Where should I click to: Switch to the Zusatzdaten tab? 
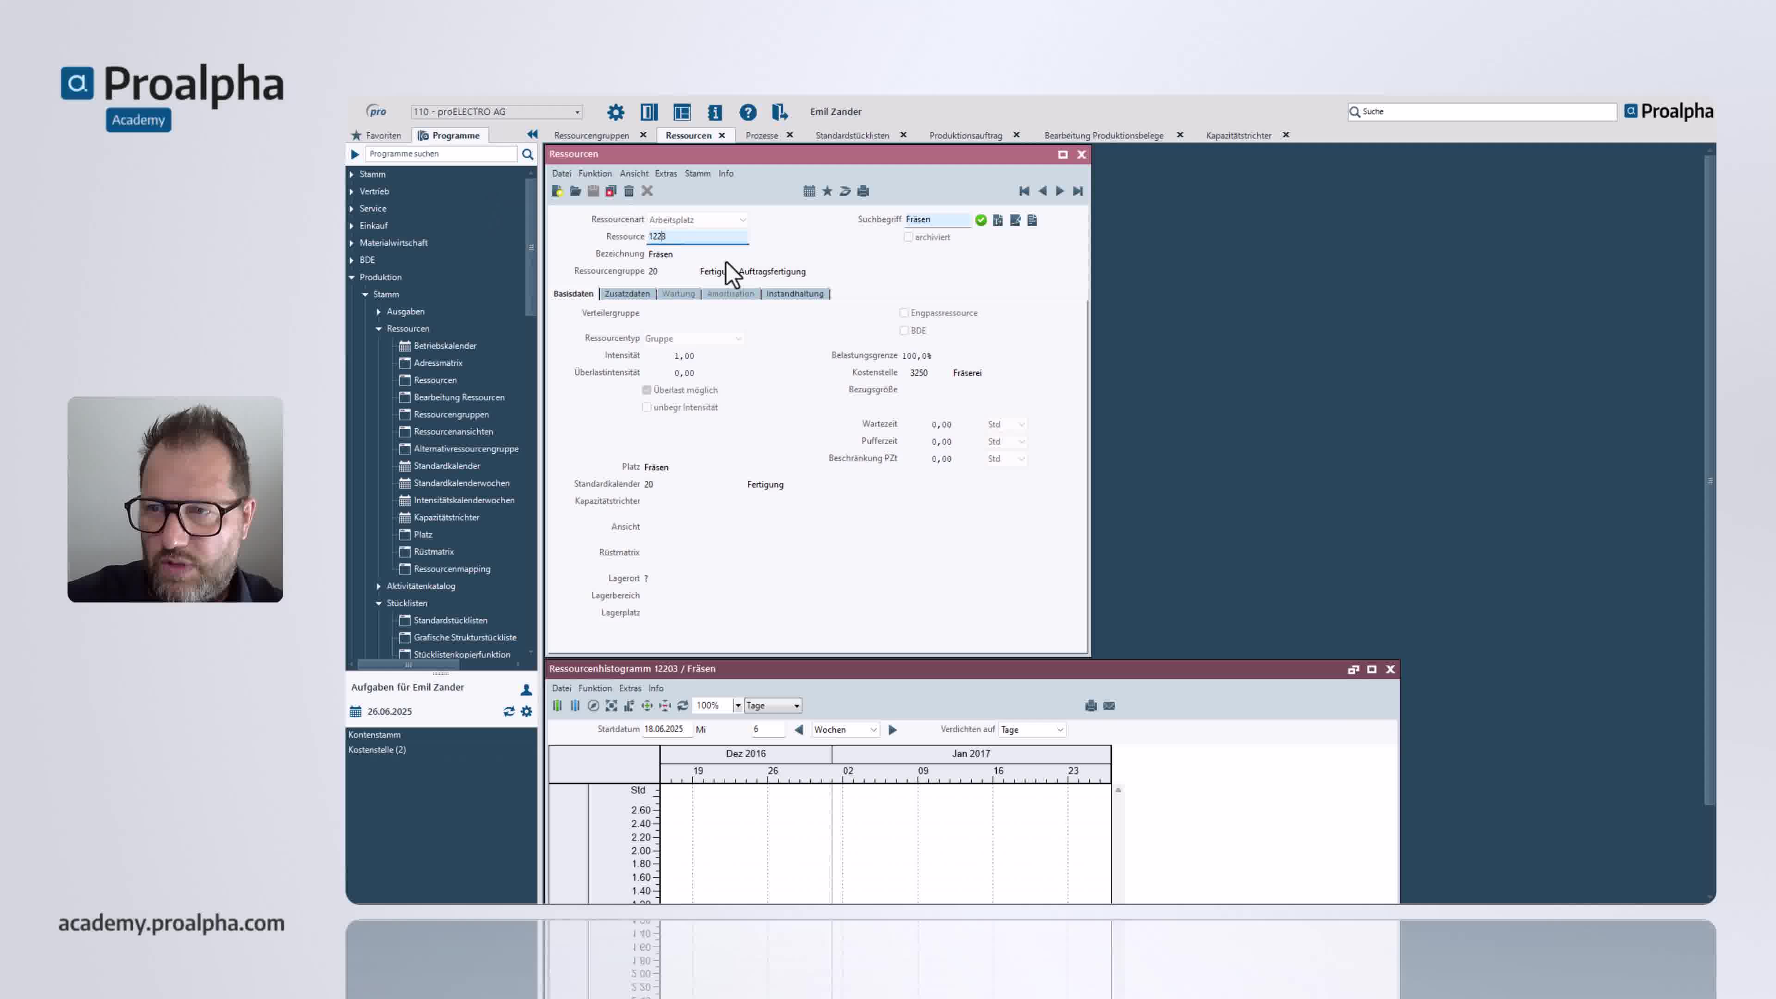coord(628,293)
